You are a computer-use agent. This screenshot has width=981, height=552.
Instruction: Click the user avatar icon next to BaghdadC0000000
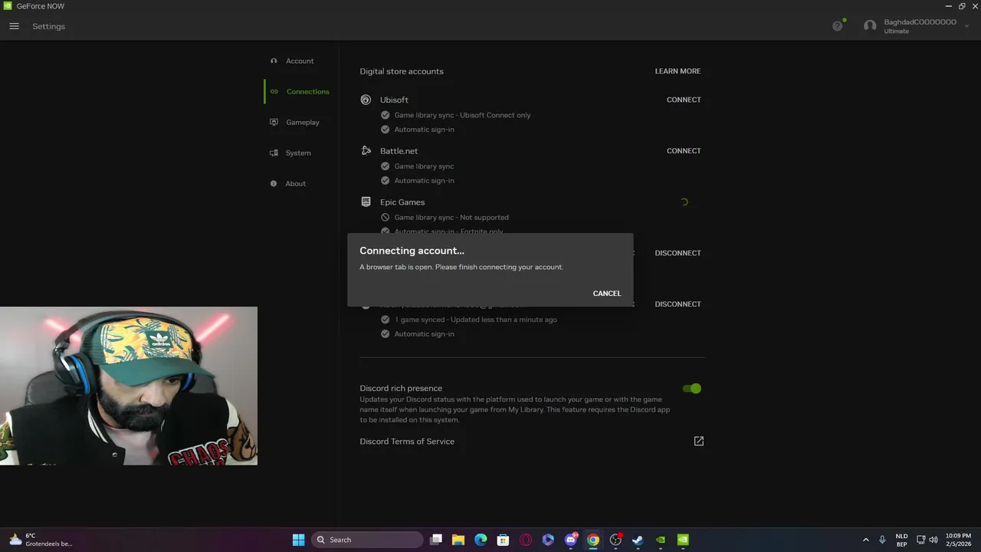(x=870, y=26)
